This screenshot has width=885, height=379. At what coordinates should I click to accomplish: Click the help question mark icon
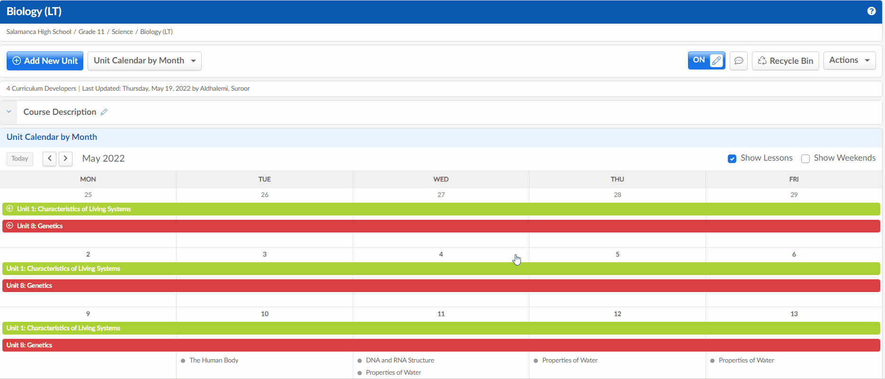tap(871, 11)
